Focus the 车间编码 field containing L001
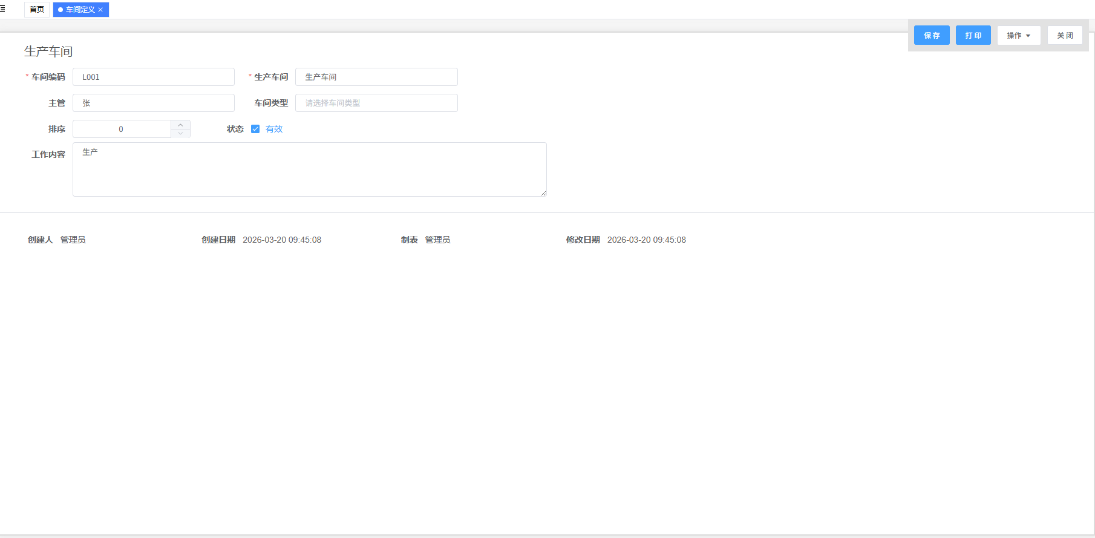This screenshot has width=1095, height=538. [154, 77]
